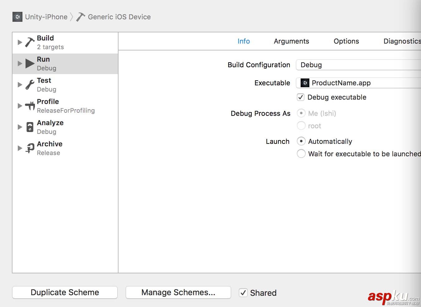
Task: Expand the Test action disclosure triangle
Action: 20,85
